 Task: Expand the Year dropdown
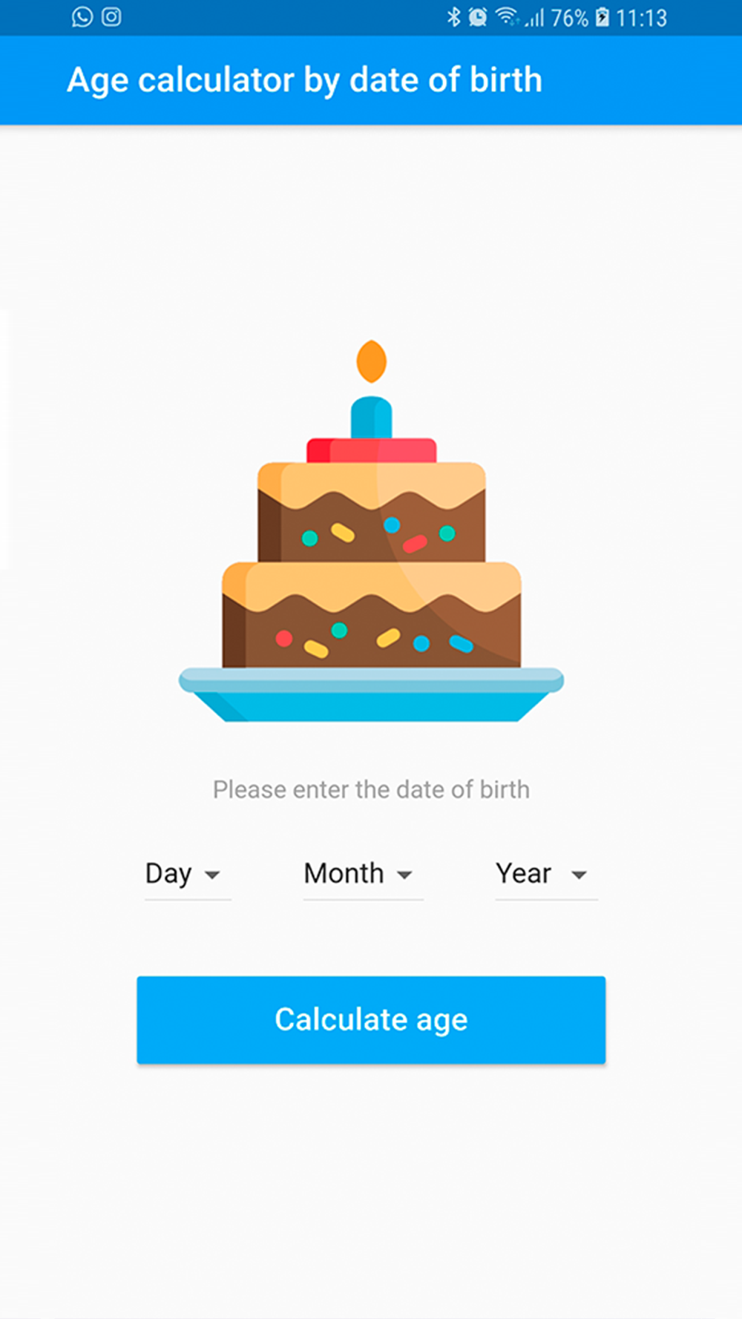pyautogui.click(x=542, y=874)
